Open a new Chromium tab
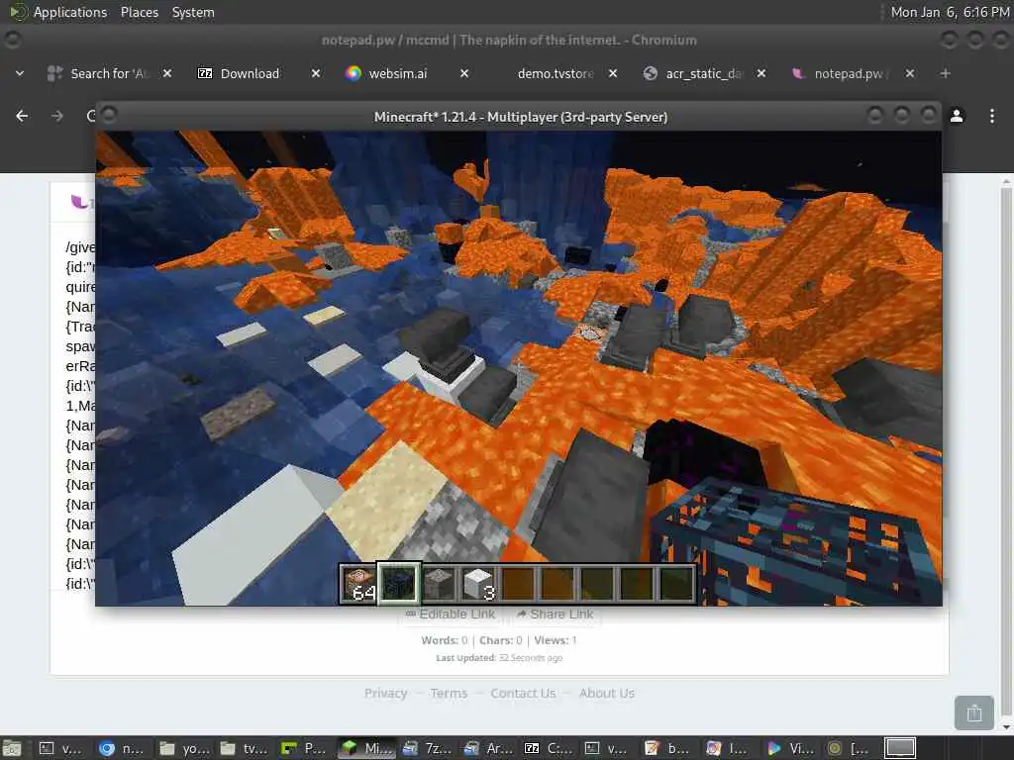 pyautogui.click(x=945, y=73)
